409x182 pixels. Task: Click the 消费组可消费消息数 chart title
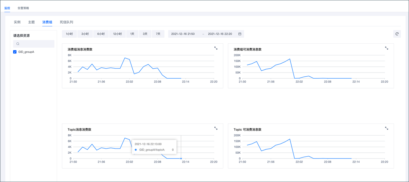(248, 50)
